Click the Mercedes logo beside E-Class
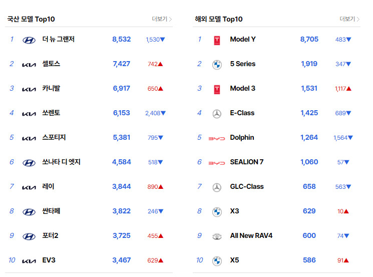The height and width of the screenshot is (277, 373). (x=217, y=114)
